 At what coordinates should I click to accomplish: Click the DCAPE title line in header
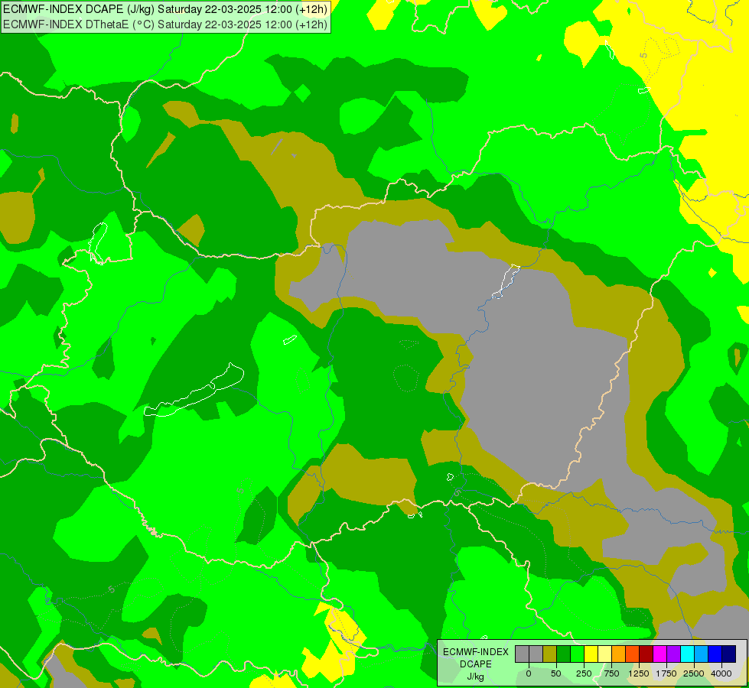point(165,9)
